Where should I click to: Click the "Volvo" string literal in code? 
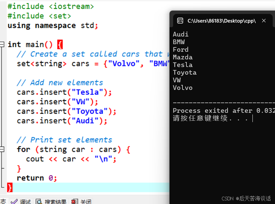124,63
